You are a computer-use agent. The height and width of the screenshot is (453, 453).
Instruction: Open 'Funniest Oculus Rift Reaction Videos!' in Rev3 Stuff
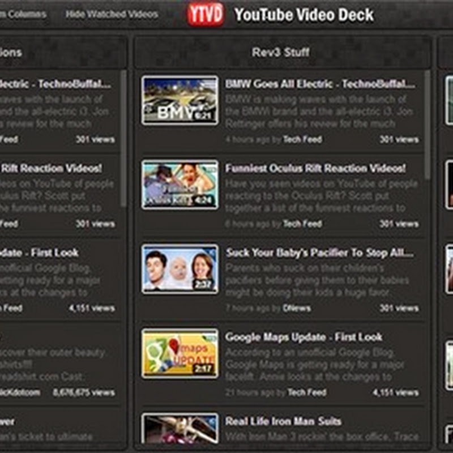click(315, 168)
